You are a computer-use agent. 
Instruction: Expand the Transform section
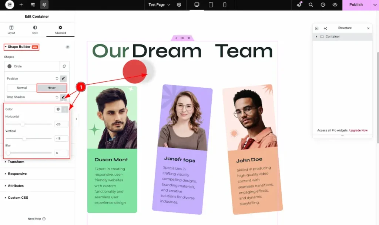click(16, 162)
